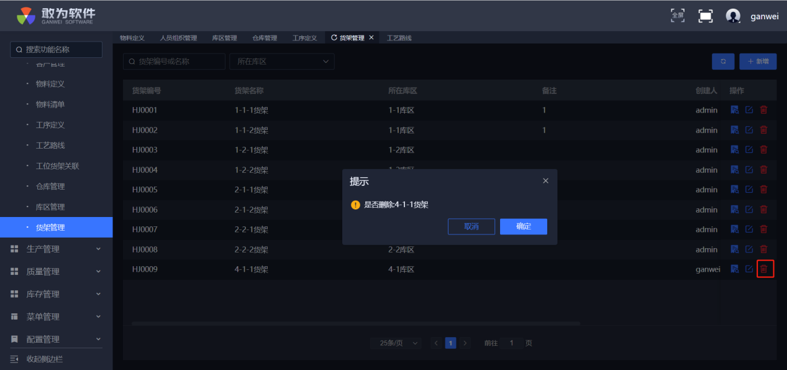Image resolution: width=787 pixels, height=370 pixels.
Task: Click the 前往 page number input
Action: click(512, 343)
